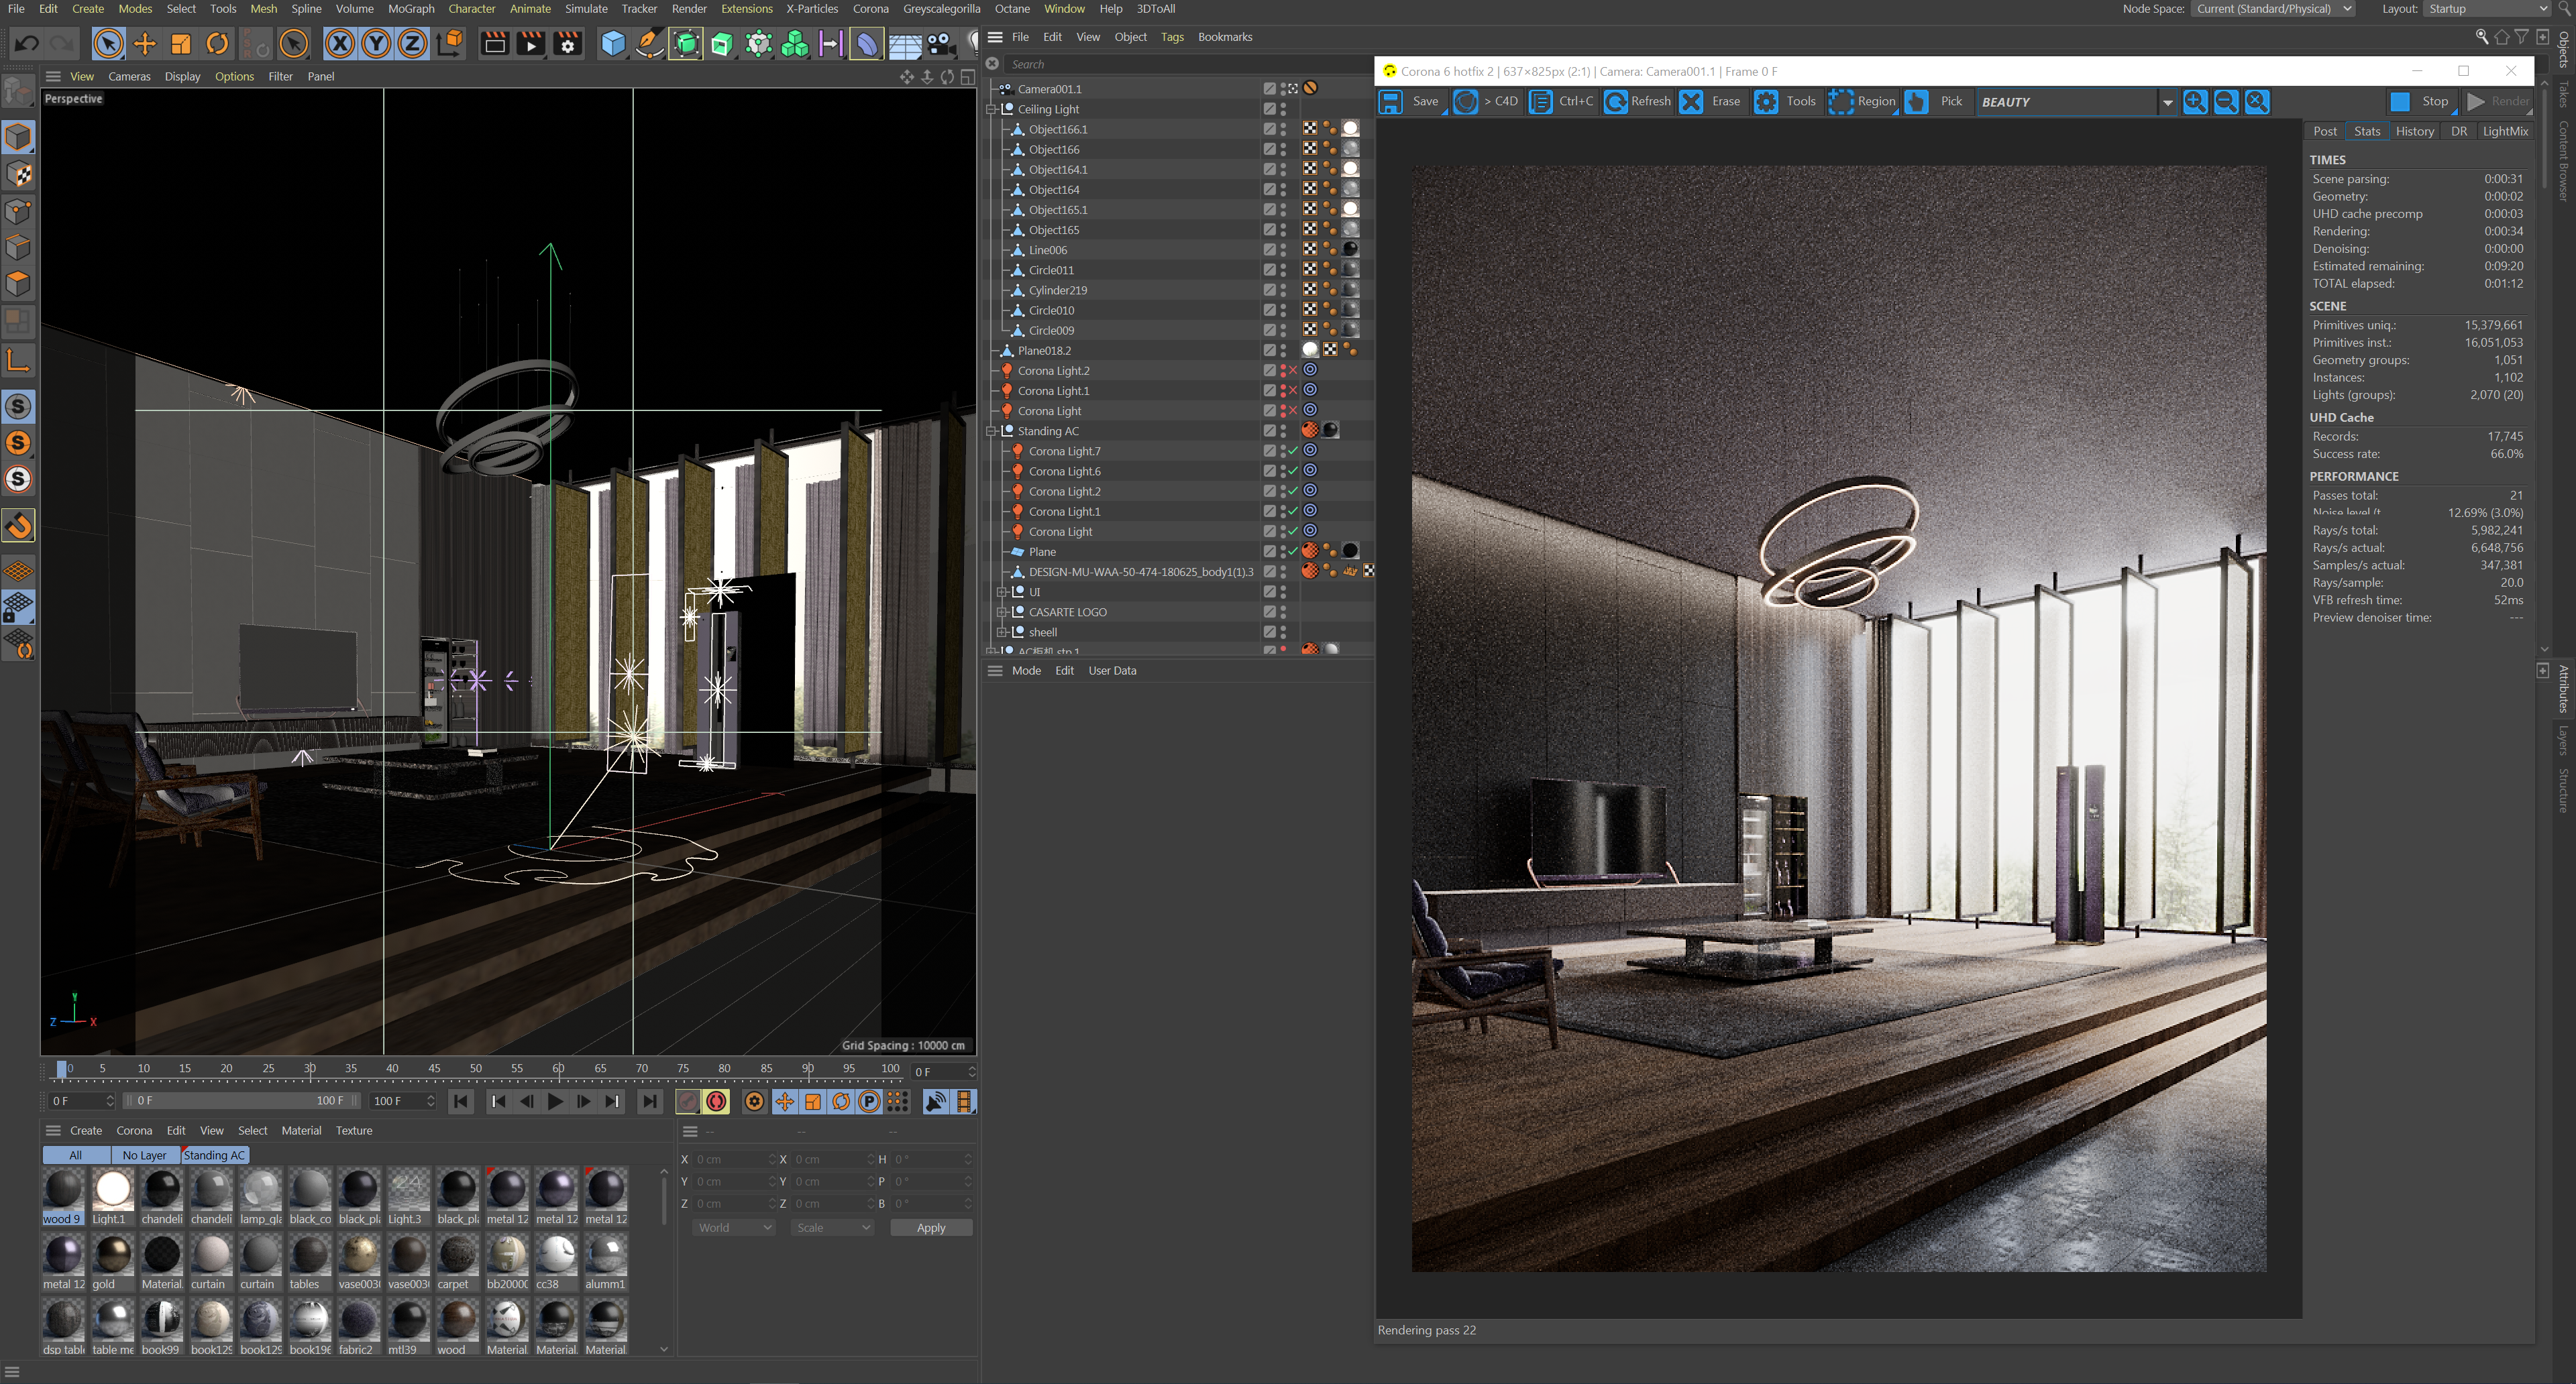Open the MoGraph menu
This screenshot has height=1384, width=2576.
[411, 9]
